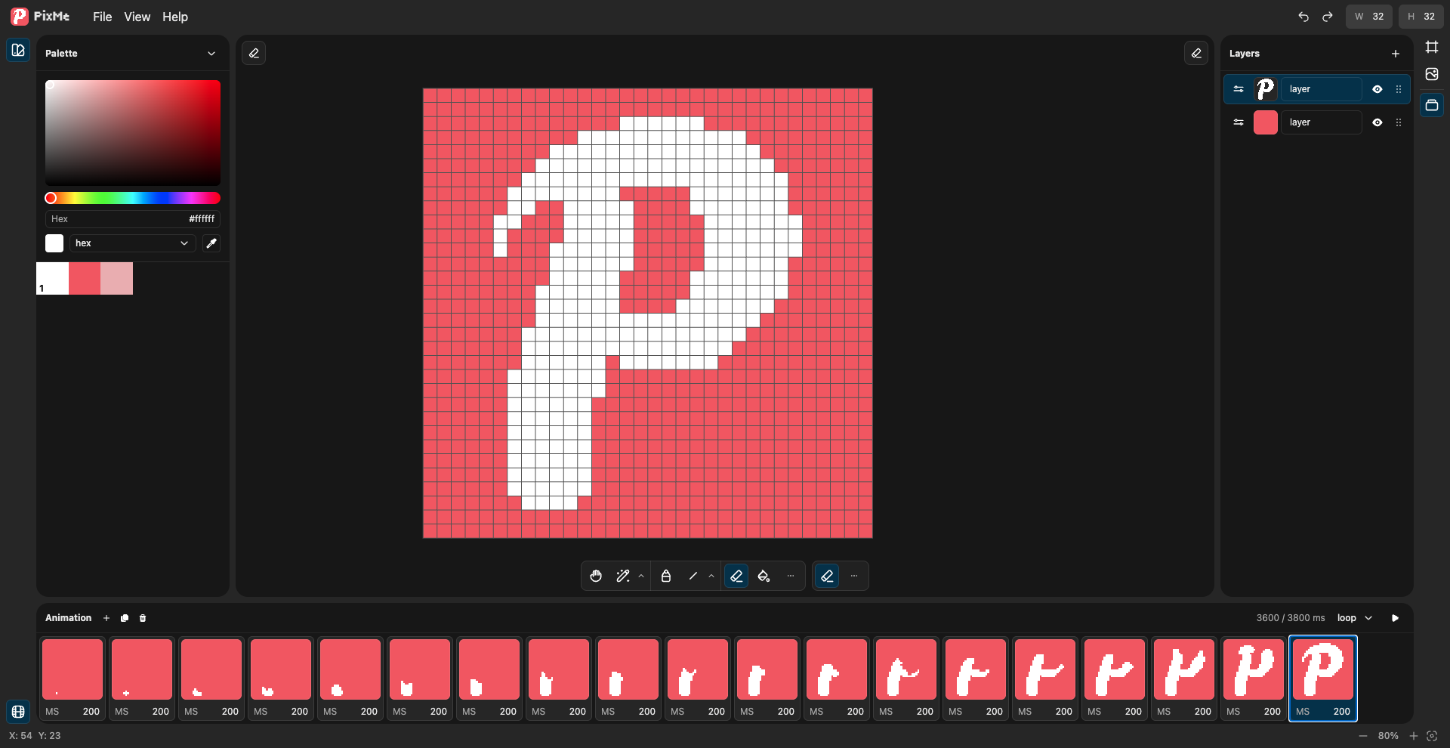Activate the eyedropper color picker
This screenshot has width=1450, height=748.
tap(211, 243)
